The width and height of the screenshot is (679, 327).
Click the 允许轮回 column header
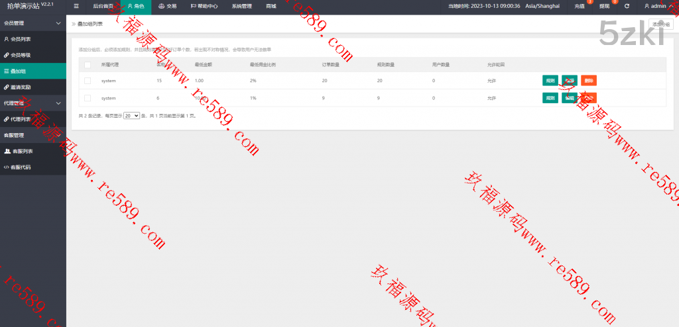496,65
